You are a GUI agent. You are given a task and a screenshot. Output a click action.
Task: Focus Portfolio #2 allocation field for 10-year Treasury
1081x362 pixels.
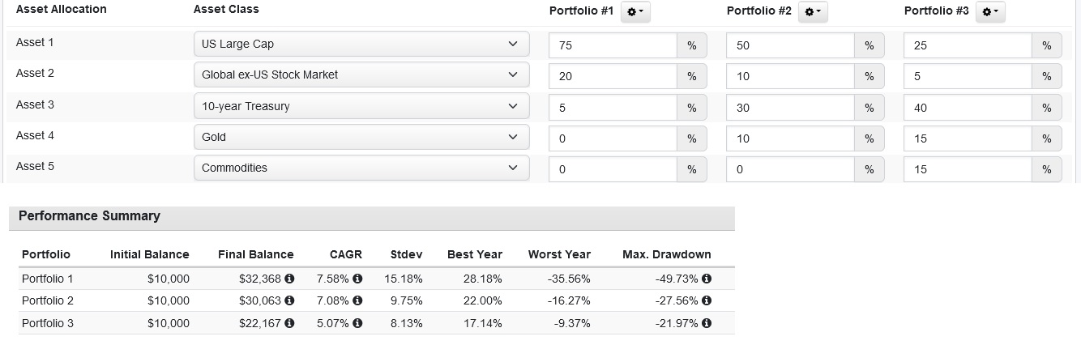tap(790, 108)
